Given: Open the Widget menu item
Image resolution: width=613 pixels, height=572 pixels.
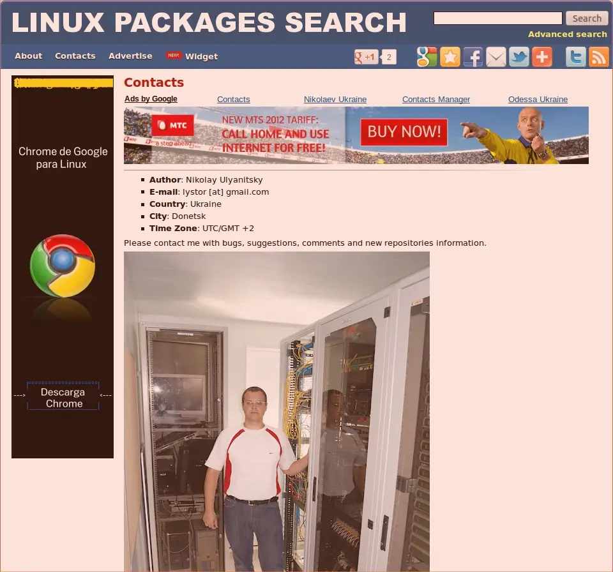Looking at the screenshot, I should [x=201, y=56].
